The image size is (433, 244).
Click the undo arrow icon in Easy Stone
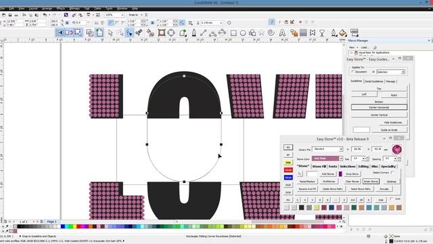coord(300,174)
